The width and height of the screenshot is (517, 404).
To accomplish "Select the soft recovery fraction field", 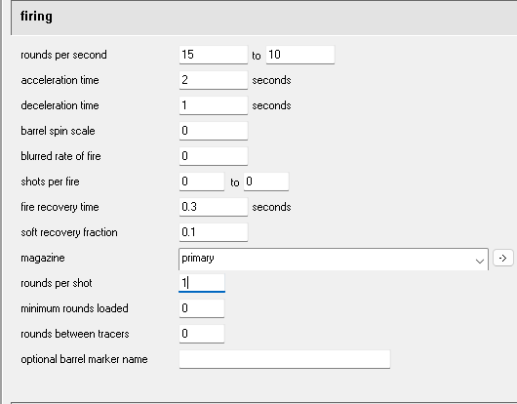I will (x=214, y=232).
